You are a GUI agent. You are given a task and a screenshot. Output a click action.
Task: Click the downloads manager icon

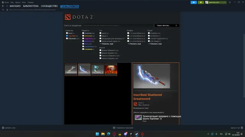click(114, 128)
